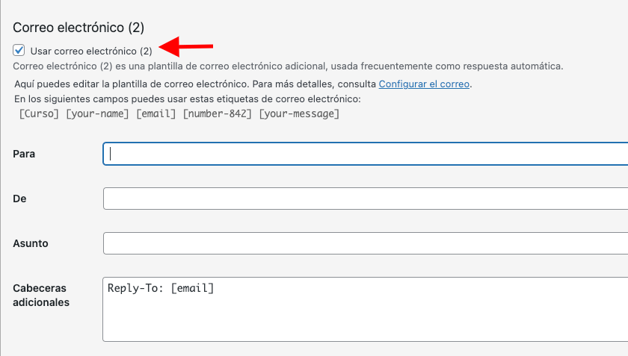Click the 'En los siguientes campos' instruction text

tap(188, 99)
